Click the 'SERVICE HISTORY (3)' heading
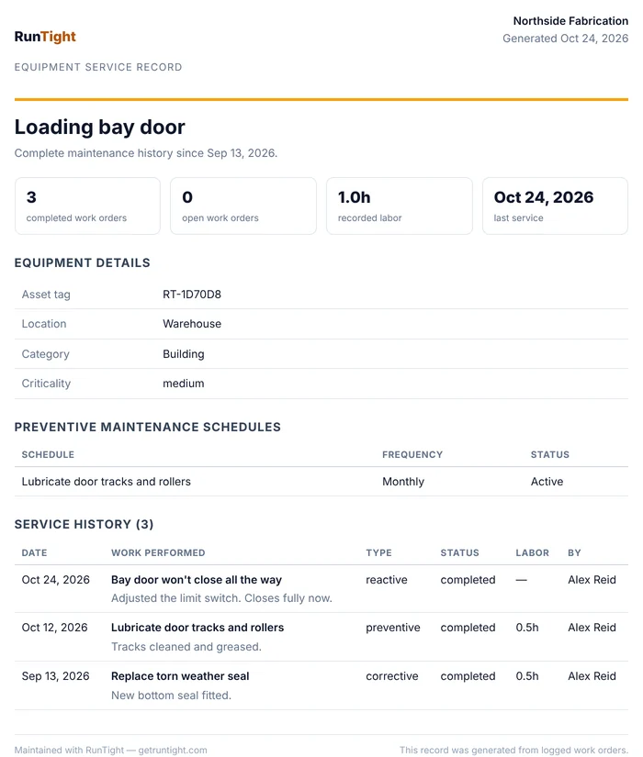 point(84,524)
